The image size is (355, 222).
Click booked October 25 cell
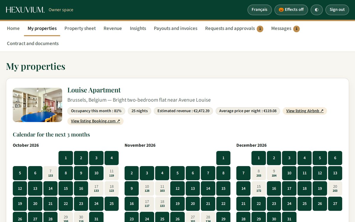pos(112,204)
